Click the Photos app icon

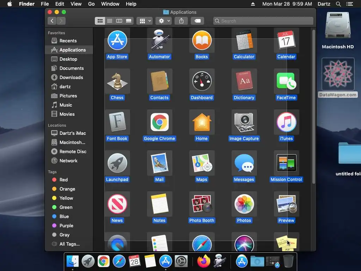pos(244,204)
